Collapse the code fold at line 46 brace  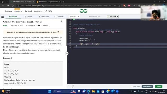(x=72, y=33)
